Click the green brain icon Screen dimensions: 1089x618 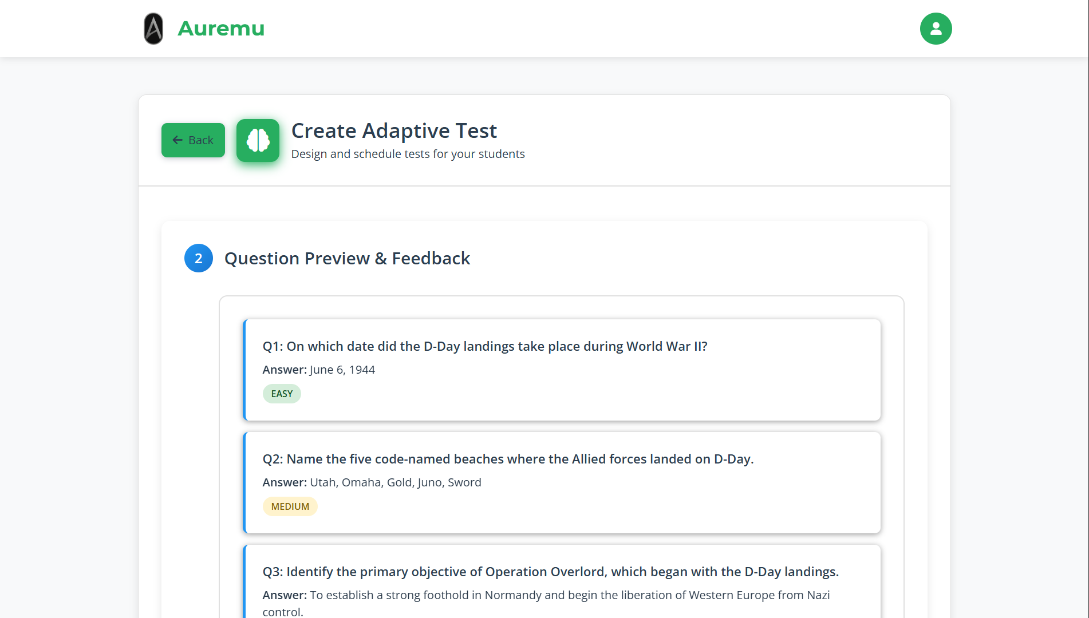[258, 140]
